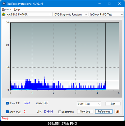Open the Preferences button
The image size is (125, 126).
[104, 112]
